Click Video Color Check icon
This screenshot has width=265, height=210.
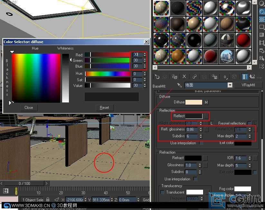(x=262, y=35)
